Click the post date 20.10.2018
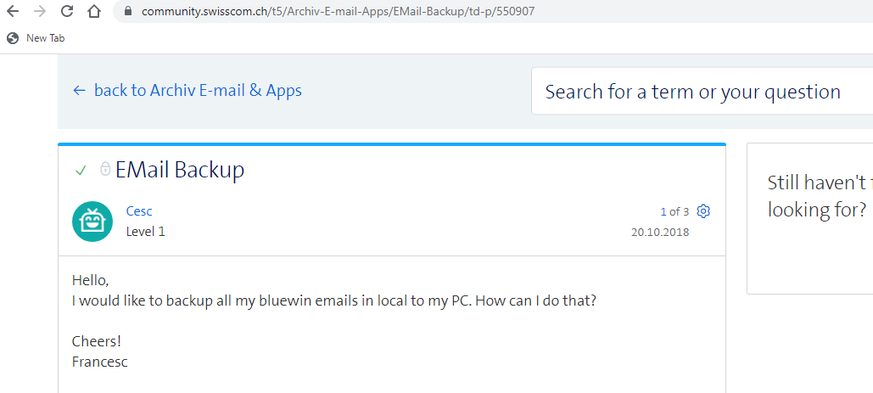Screen dimensions: 873x393 tap(660, 232)
